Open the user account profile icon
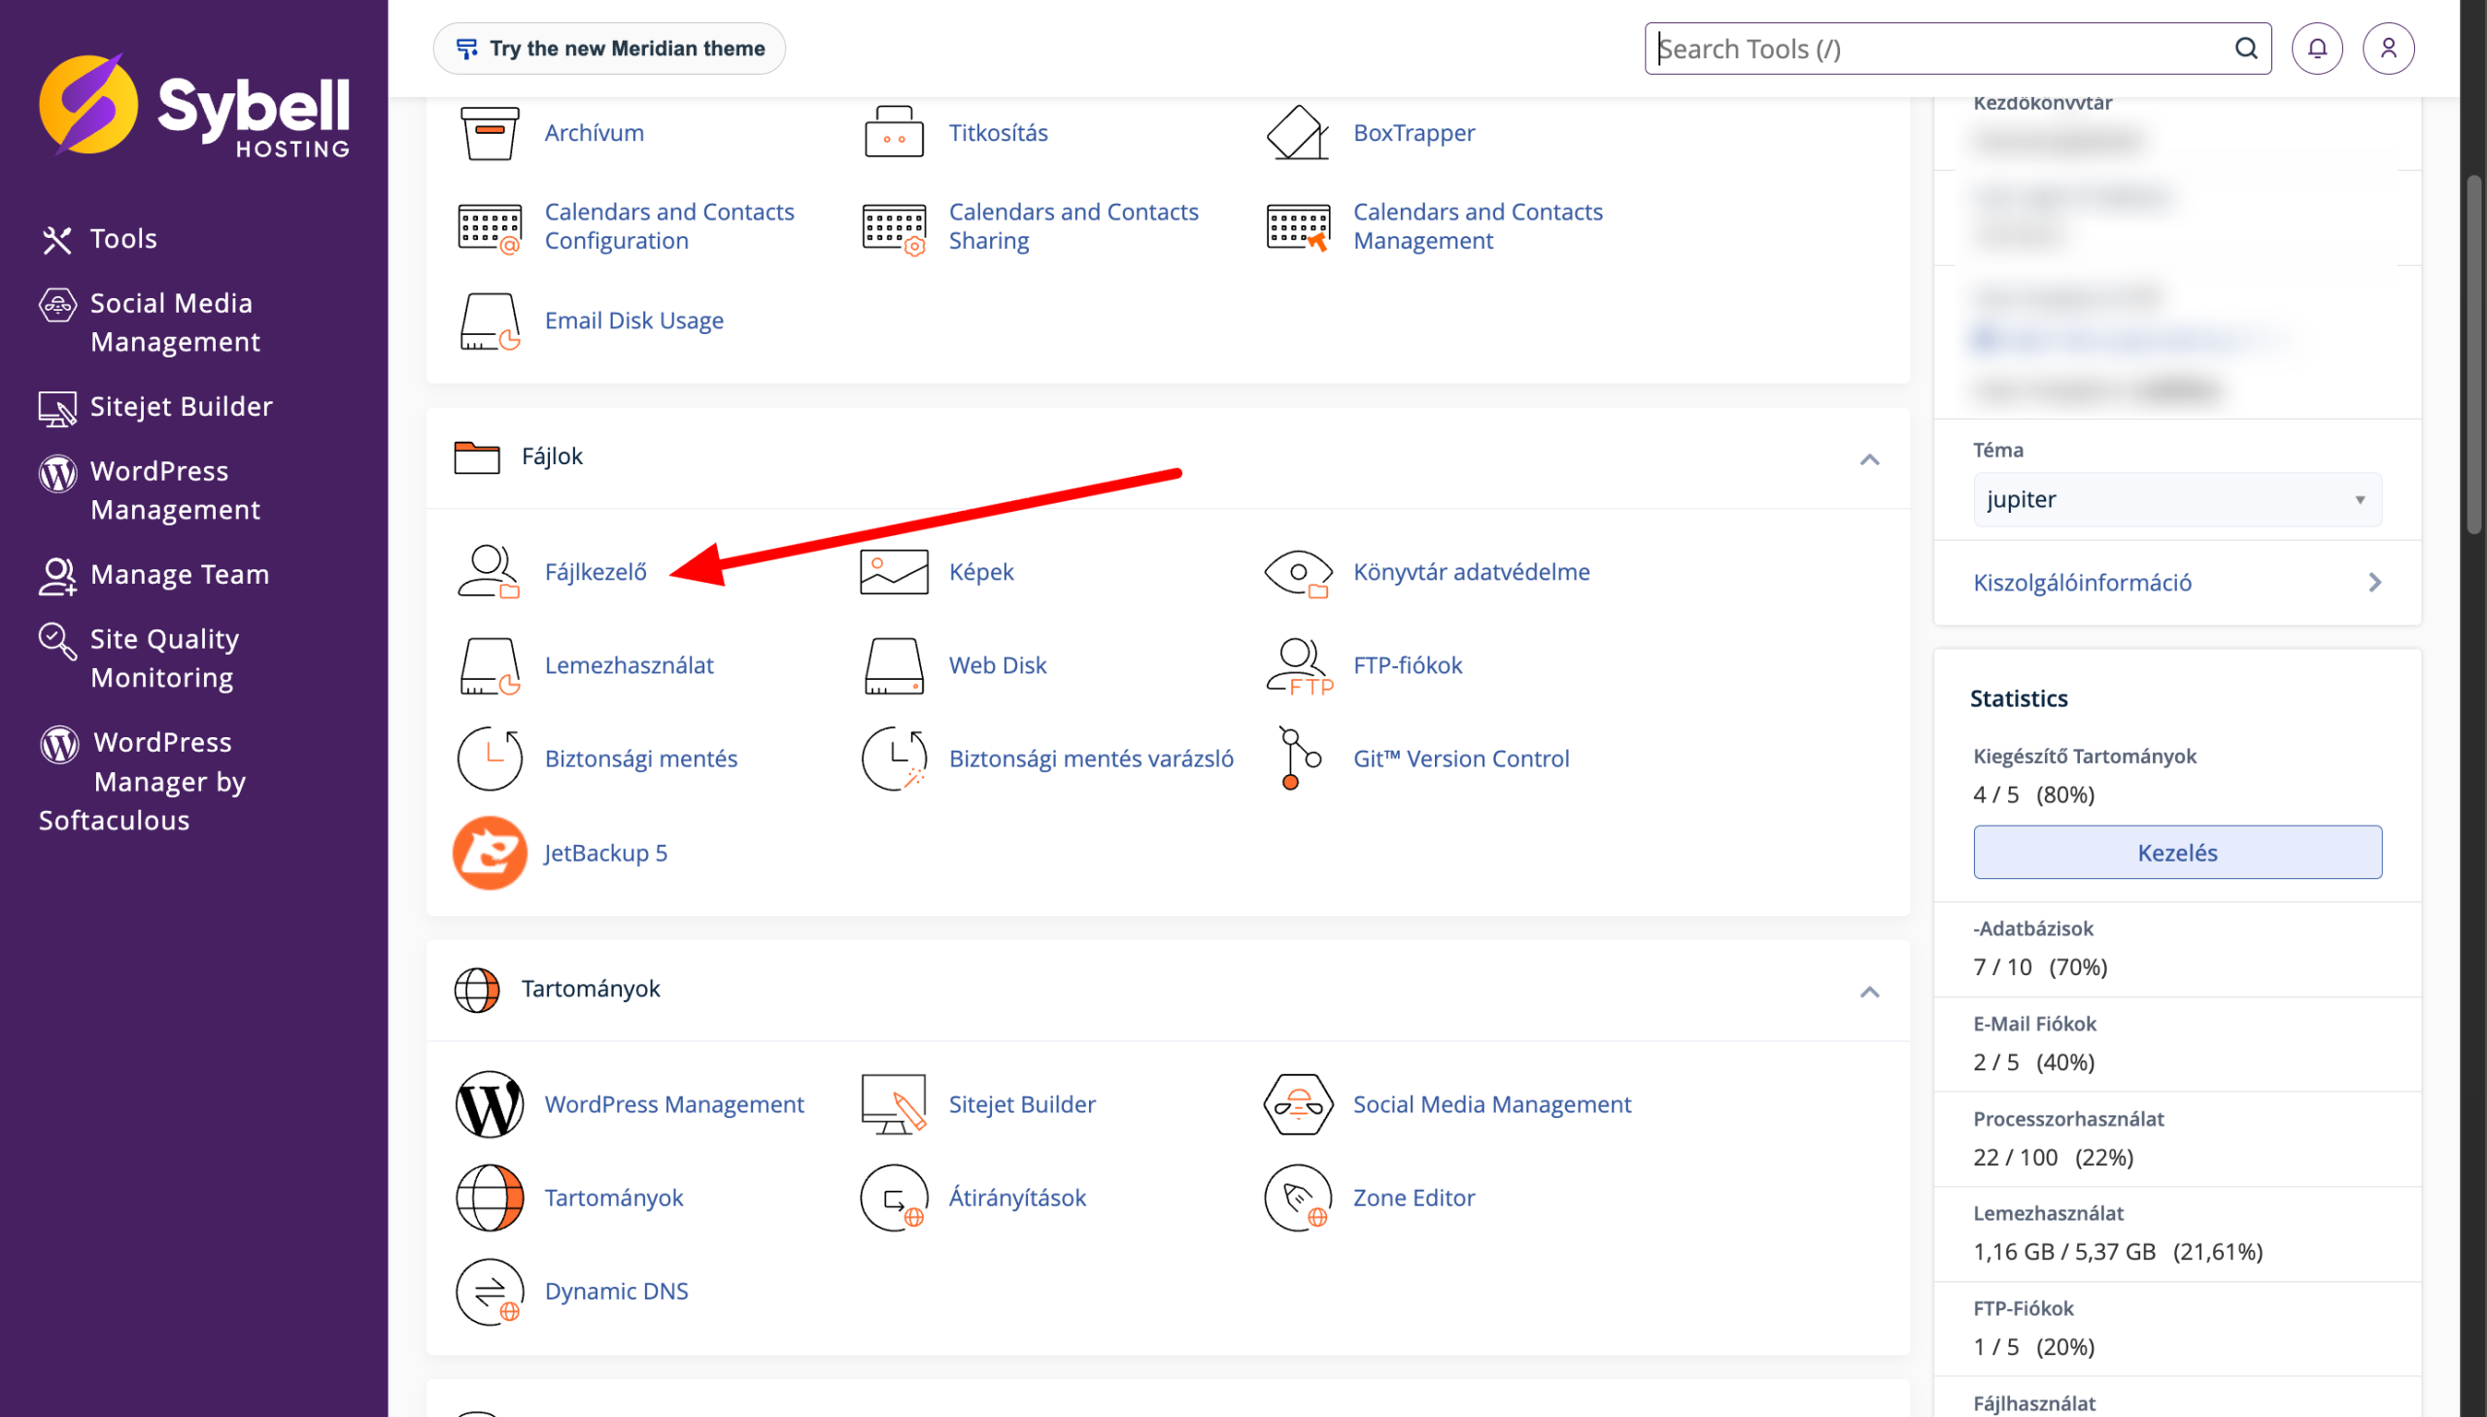Viewport: 2487px width, 1417px height. 2388,49
